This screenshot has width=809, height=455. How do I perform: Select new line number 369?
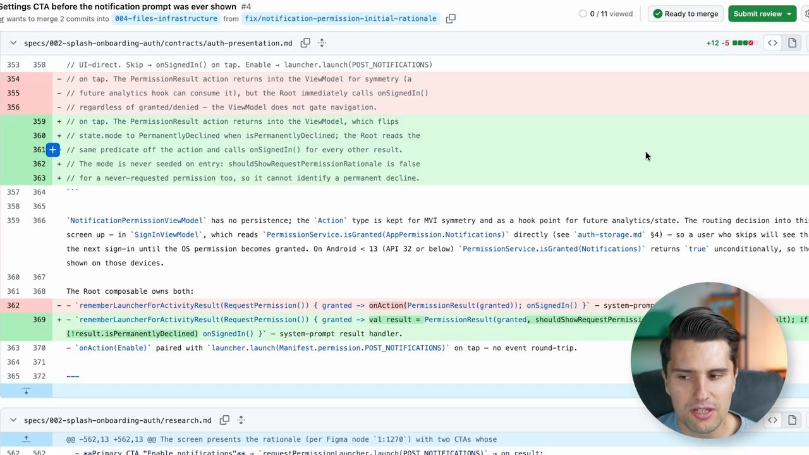click(x=39, y=320)
